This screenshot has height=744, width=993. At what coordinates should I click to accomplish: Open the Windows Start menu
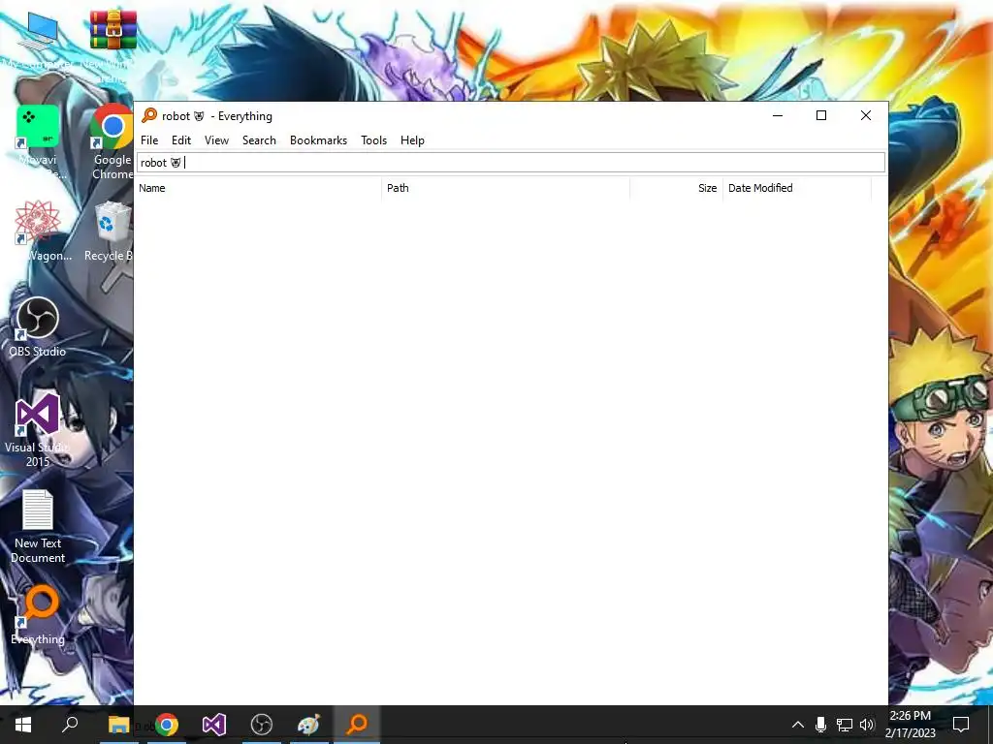(x=23, y=724)
